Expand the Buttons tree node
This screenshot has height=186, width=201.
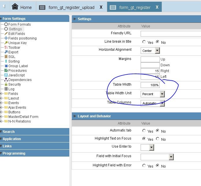click(x=1, y=112)
